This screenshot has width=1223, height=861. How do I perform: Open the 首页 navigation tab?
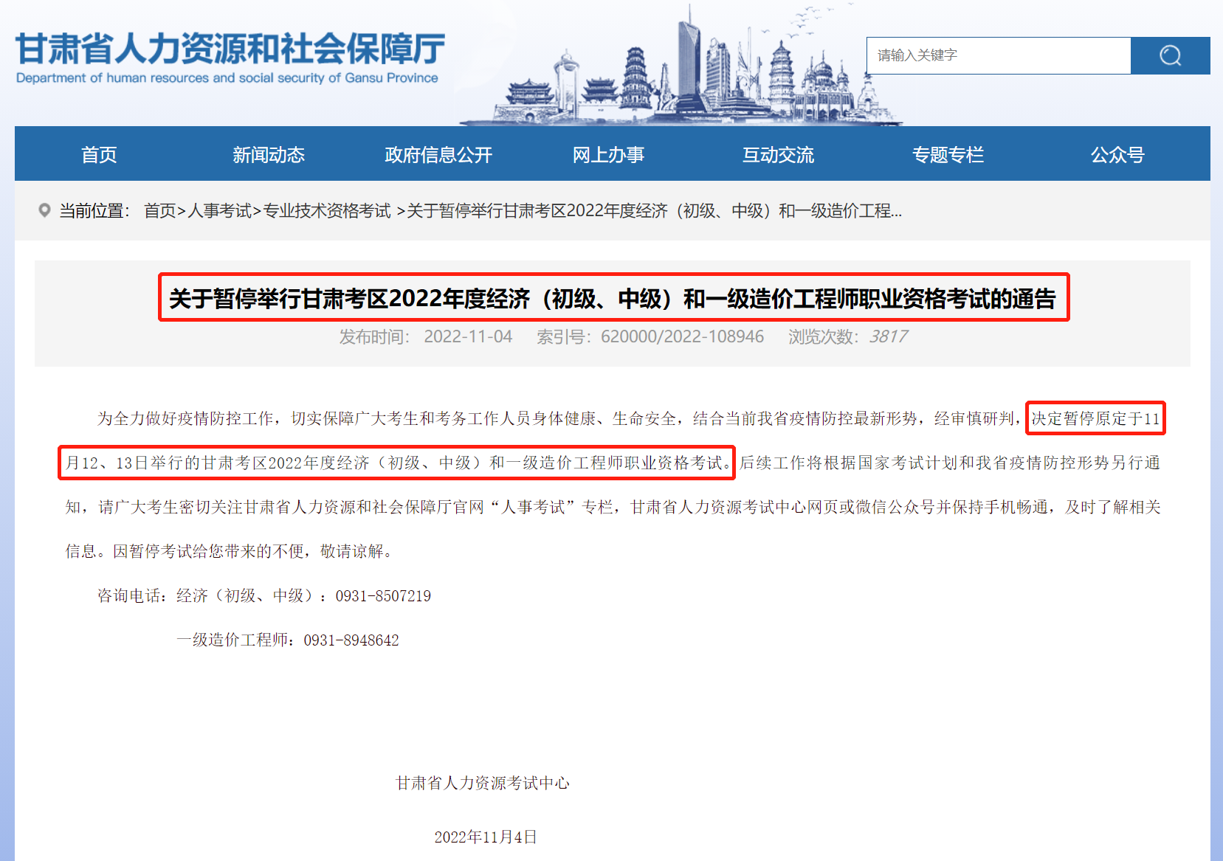(x=99, y=155)
